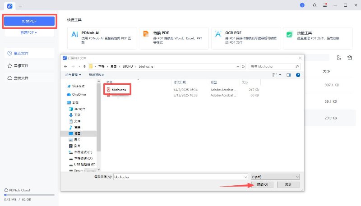The image size is (361, 206).
Task: Select Quick access in navigation tree
Action: 76,86
